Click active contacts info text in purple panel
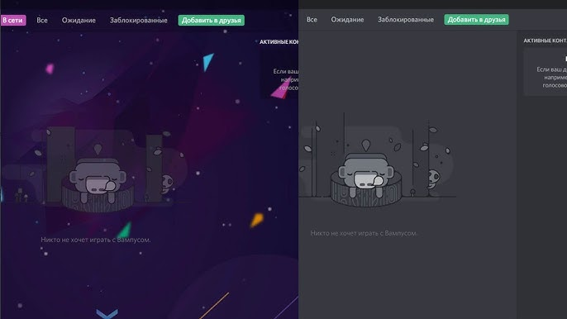Viewport: 567px width, 319px height. [x=286, y=79]
